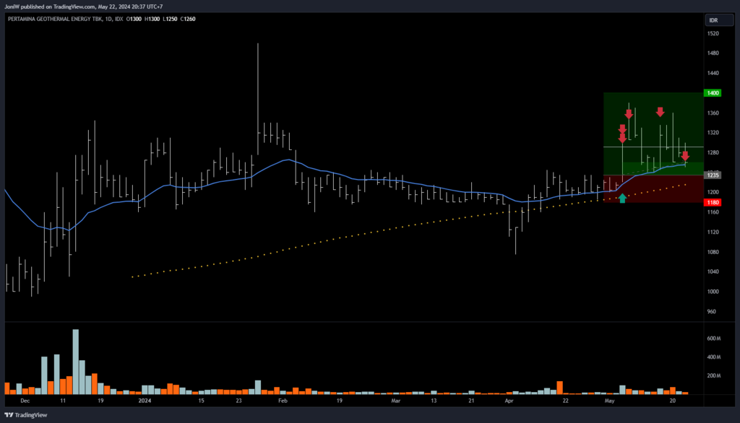Select the red 1180 stop price label
The width and height of the screenshot is (740, 423).
(713, 203)
